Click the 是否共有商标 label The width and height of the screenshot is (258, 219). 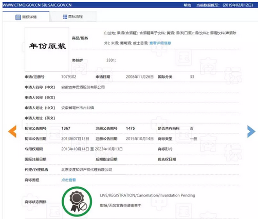[169, 128]
